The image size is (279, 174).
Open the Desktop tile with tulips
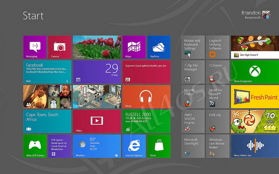97,47
